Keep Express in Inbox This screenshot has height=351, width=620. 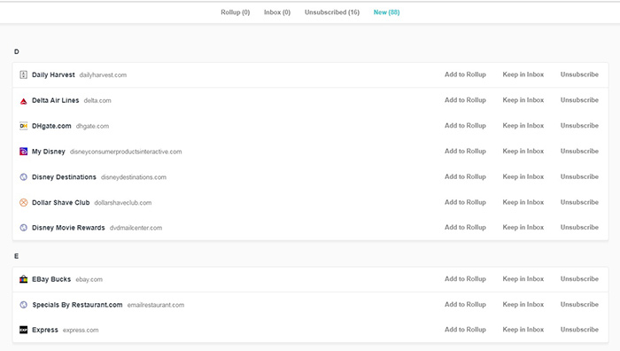tap(523, 329)
